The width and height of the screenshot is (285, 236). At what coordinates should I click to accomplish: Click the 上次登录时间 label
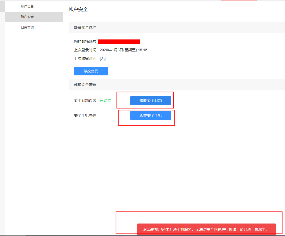point(85,50)
